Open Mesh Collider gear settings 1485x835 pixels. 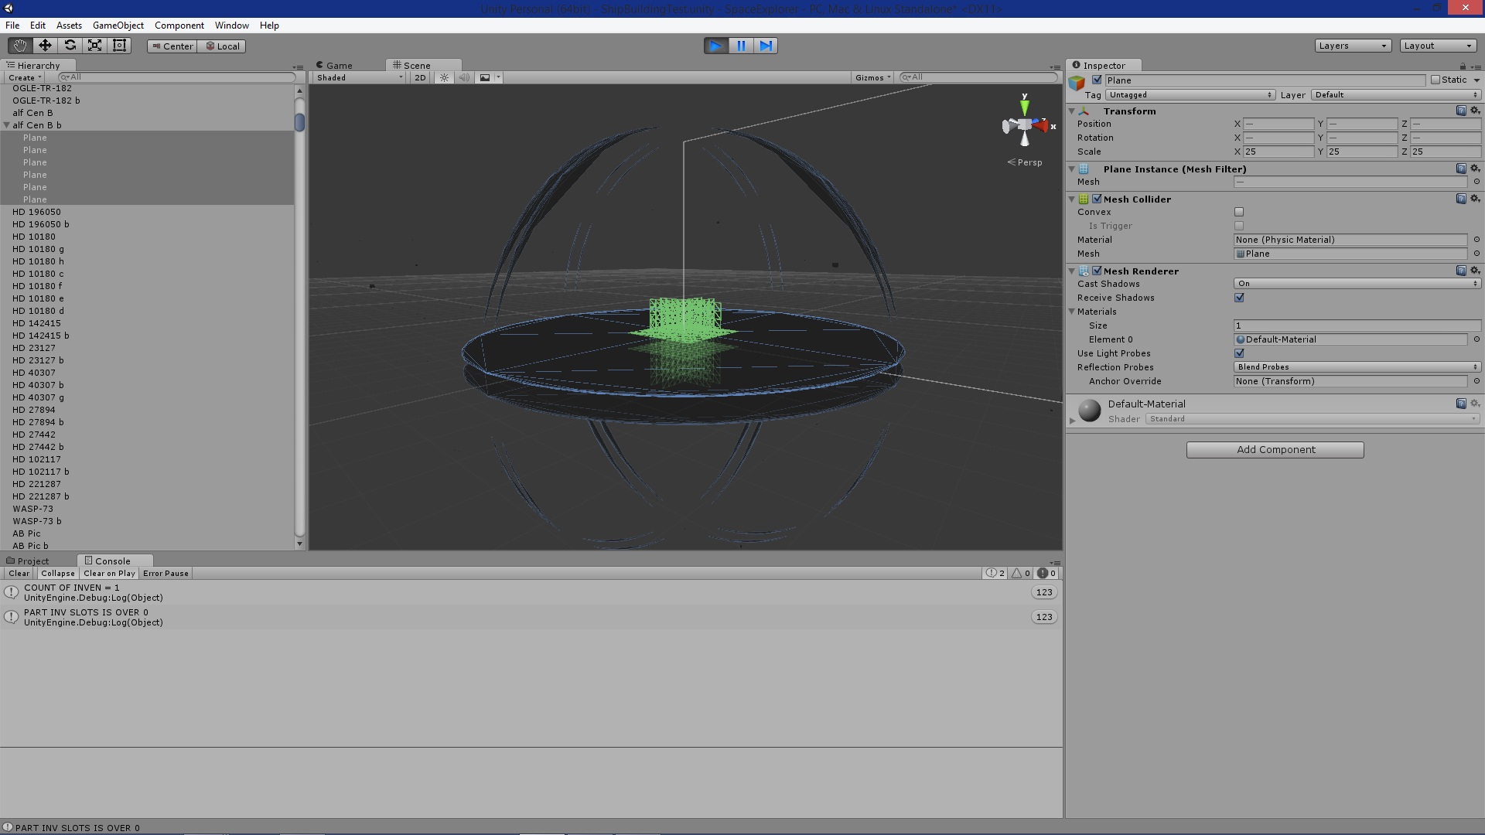click(x=1475, y=199)
